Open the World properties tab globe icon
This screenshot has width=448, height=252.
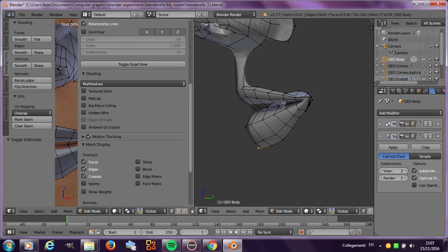click(412, 91)
